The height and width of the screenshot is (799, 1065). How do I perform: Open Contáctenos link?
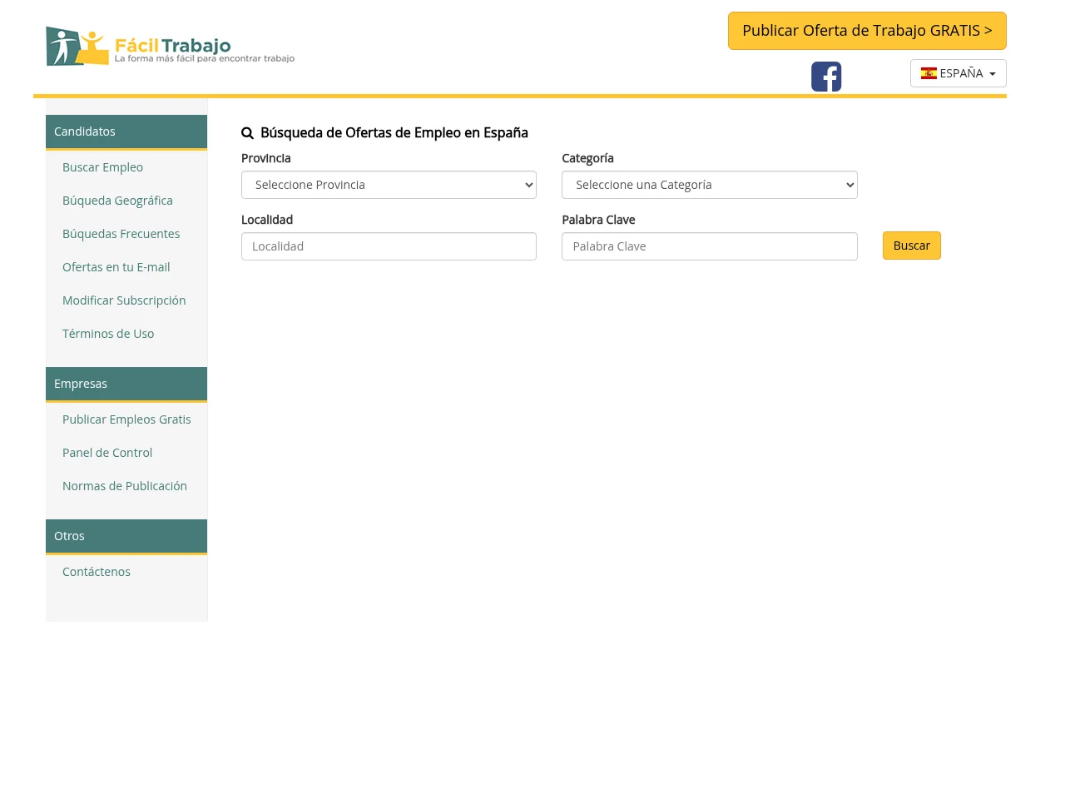coord(97,572)
